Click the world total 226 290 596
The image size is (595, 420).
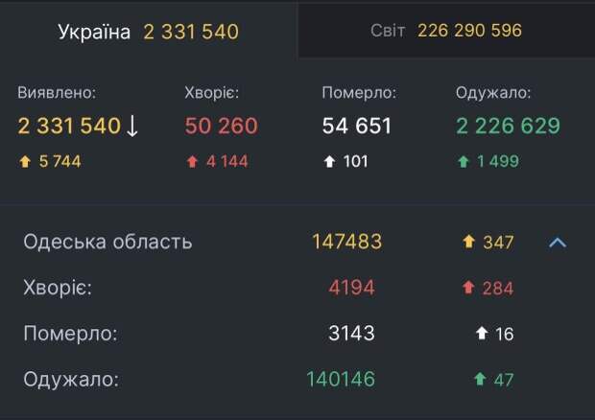[x=469, y=31]
